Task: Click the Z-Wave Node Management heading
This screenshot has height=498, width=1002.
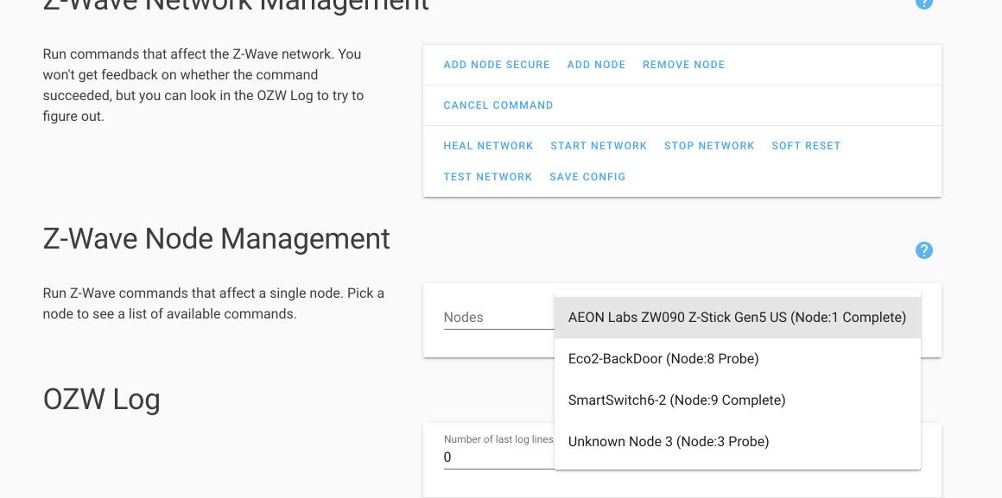Action: [x=216, y=239]
